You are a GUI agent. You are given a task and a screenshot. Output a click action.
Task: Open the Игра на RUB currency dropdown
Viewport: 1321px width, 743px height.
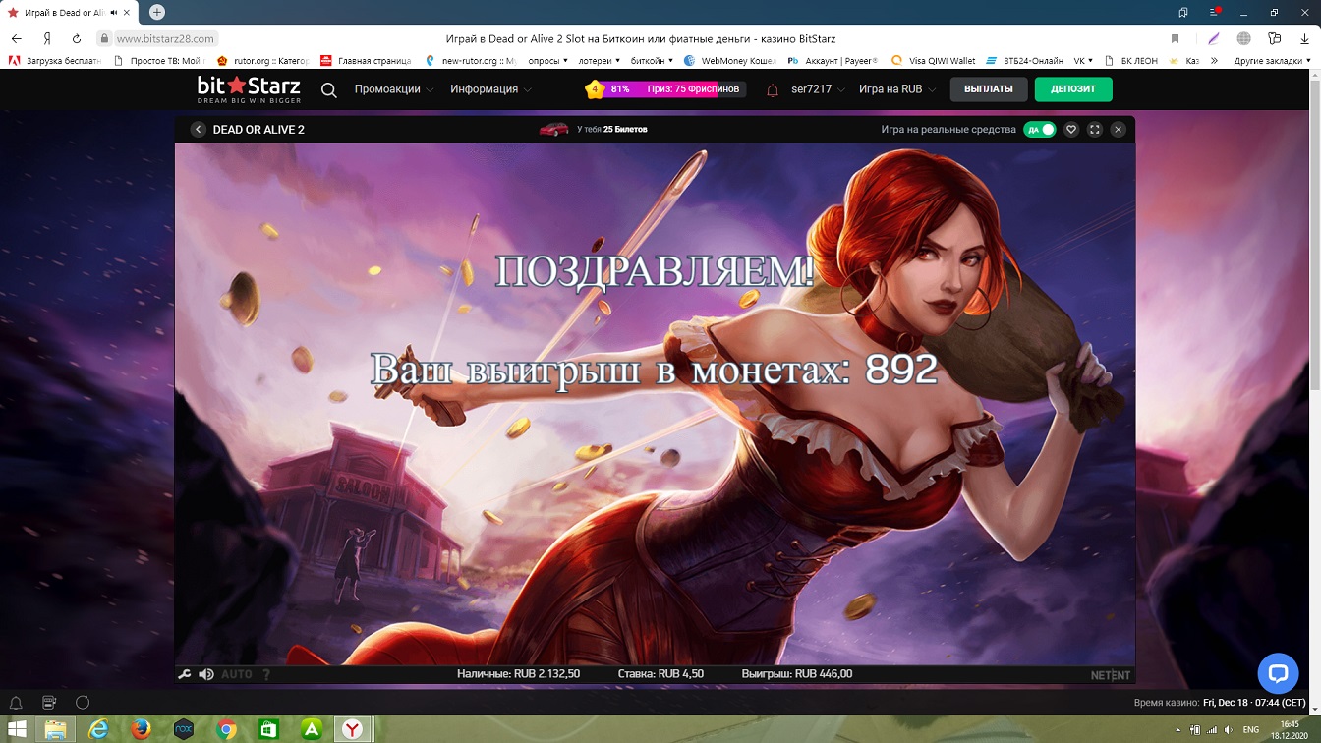click(x=897, y=89)
